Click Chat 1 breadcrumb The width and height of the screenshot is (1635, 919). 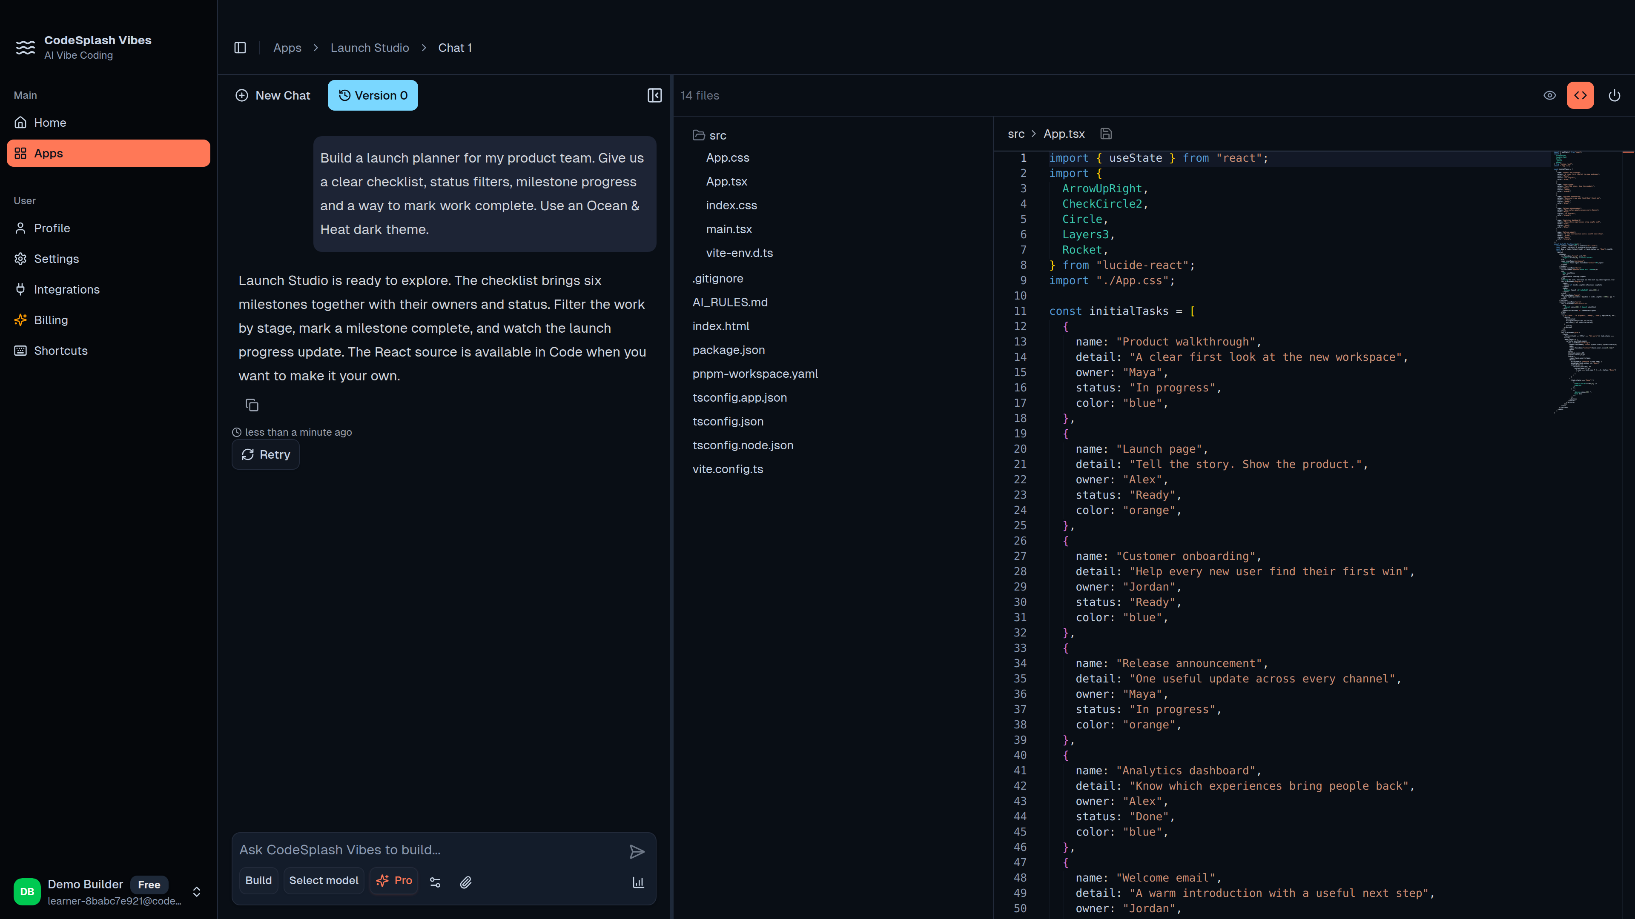point(454,48)
